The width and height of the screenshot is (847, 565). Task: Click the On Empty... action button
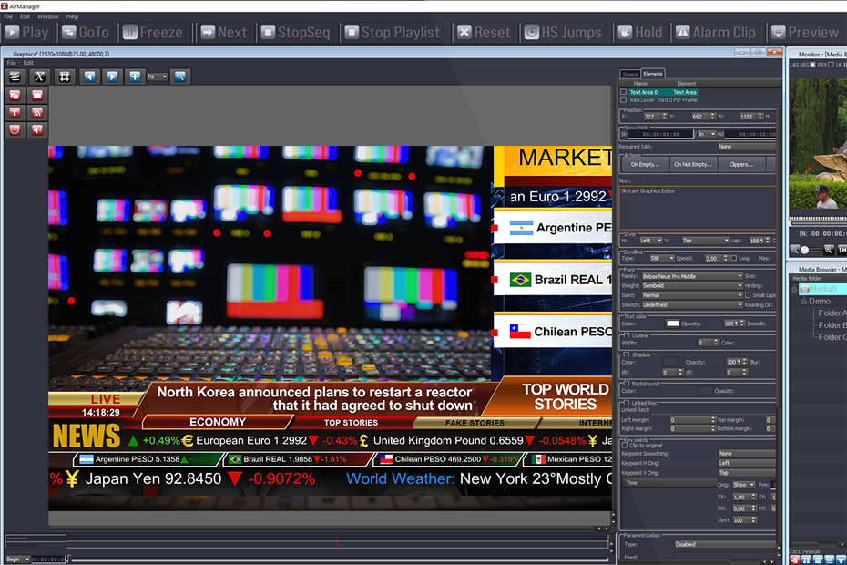click(x=643, y=165)
